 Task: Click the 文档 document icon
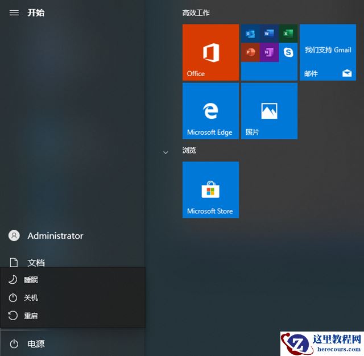(x=14, y=262)
